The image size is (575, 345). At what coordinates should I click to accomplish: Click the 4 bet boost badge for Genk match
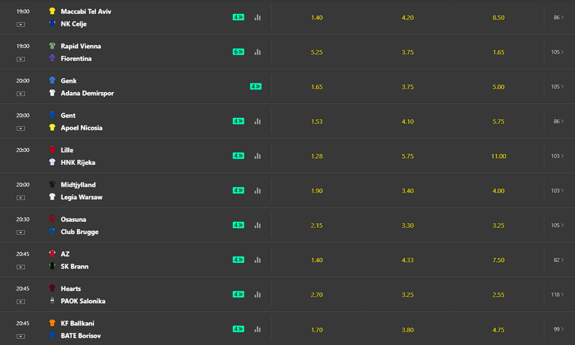256,86
